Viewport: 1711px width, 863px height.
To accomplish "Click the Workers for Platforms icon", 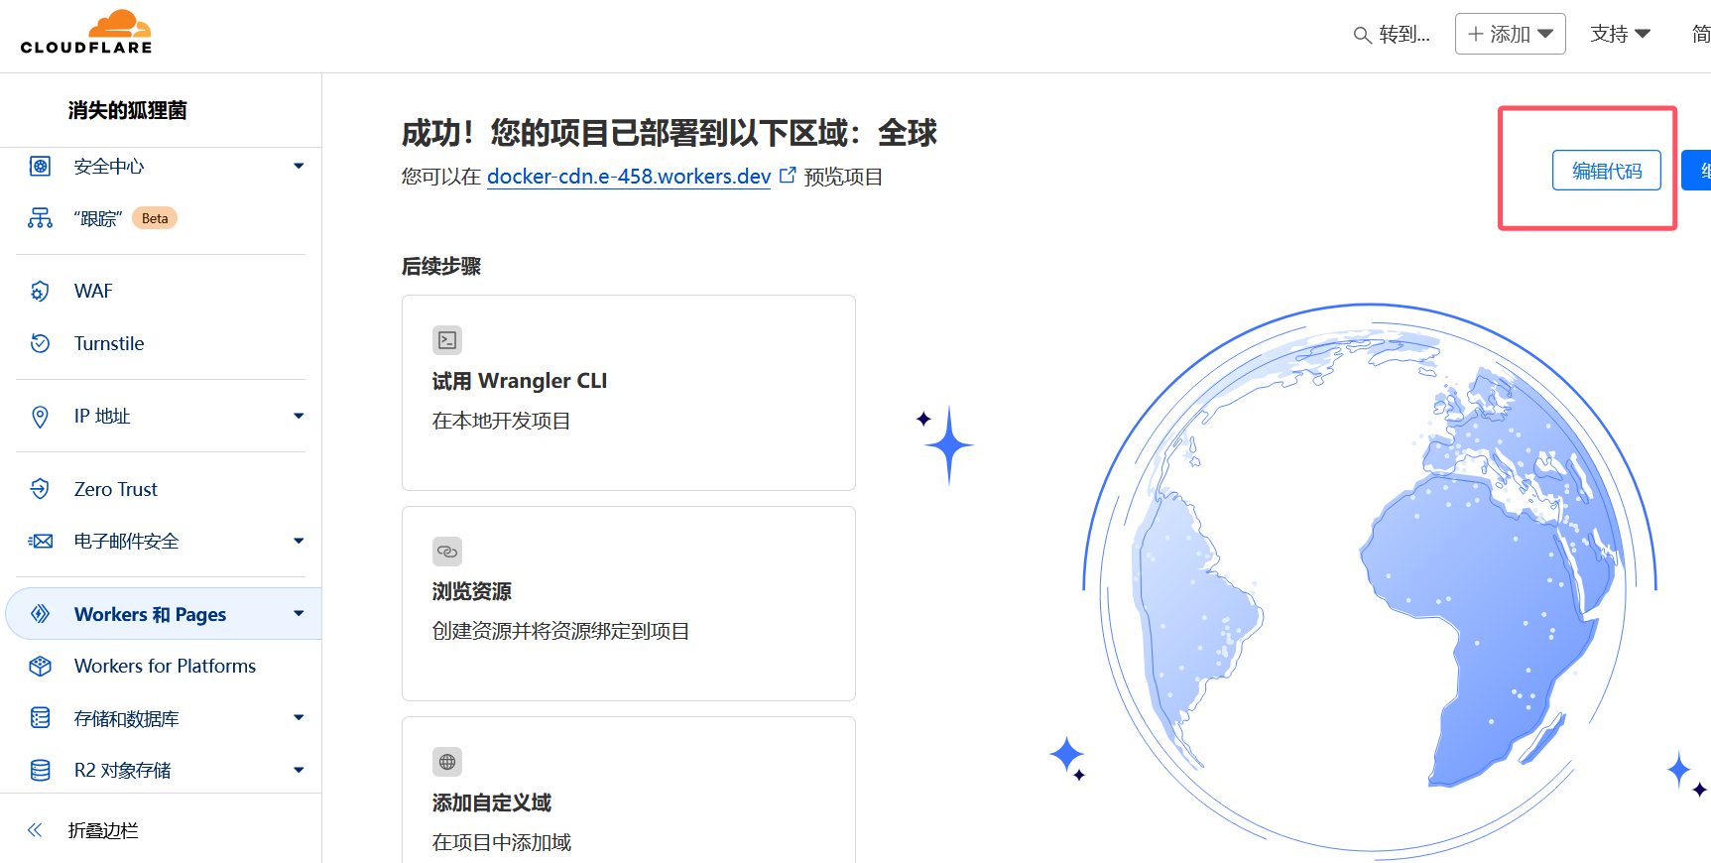I will point(40,666).
